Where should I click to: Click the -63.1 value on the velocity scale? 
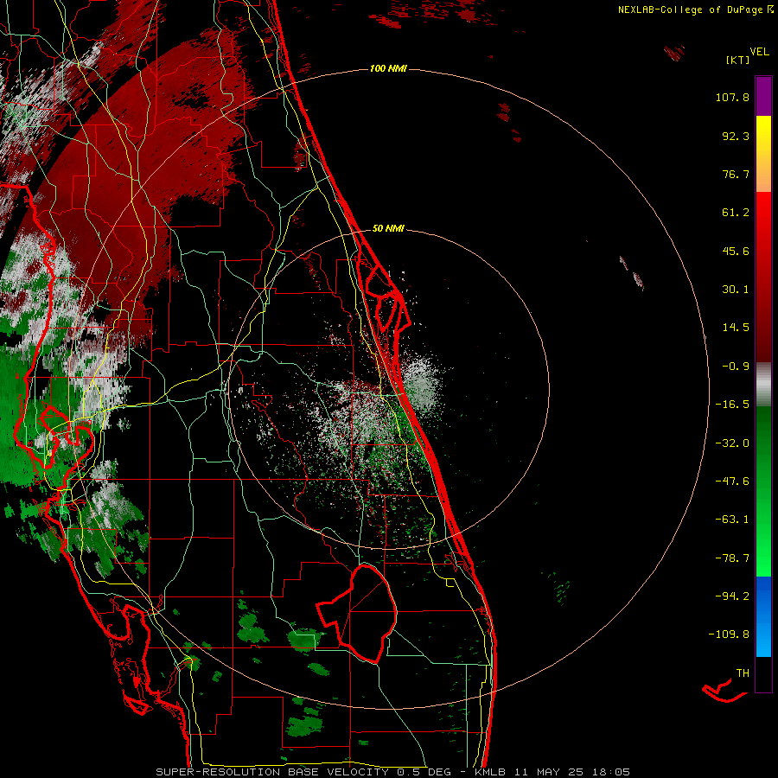coord(732,520)
